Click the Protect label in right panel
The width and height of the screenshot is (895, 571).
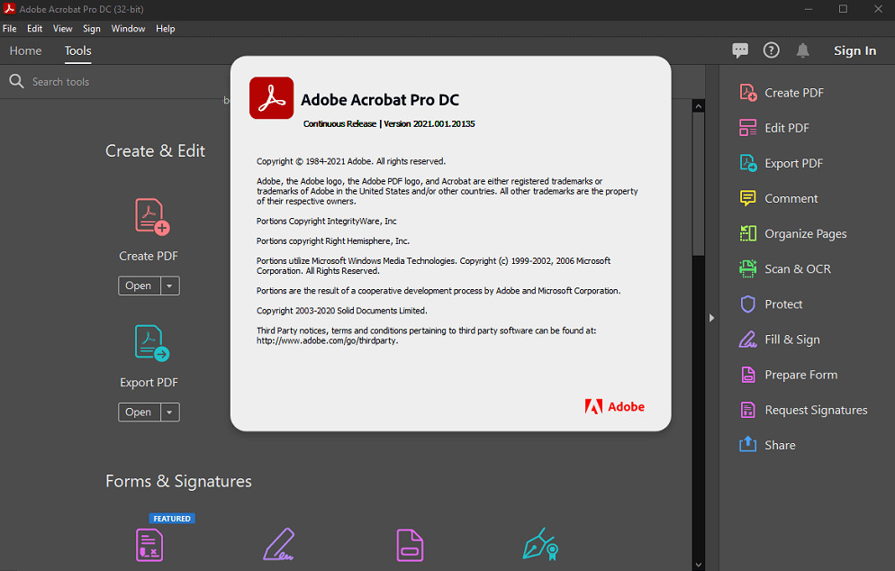click(783, 304)
